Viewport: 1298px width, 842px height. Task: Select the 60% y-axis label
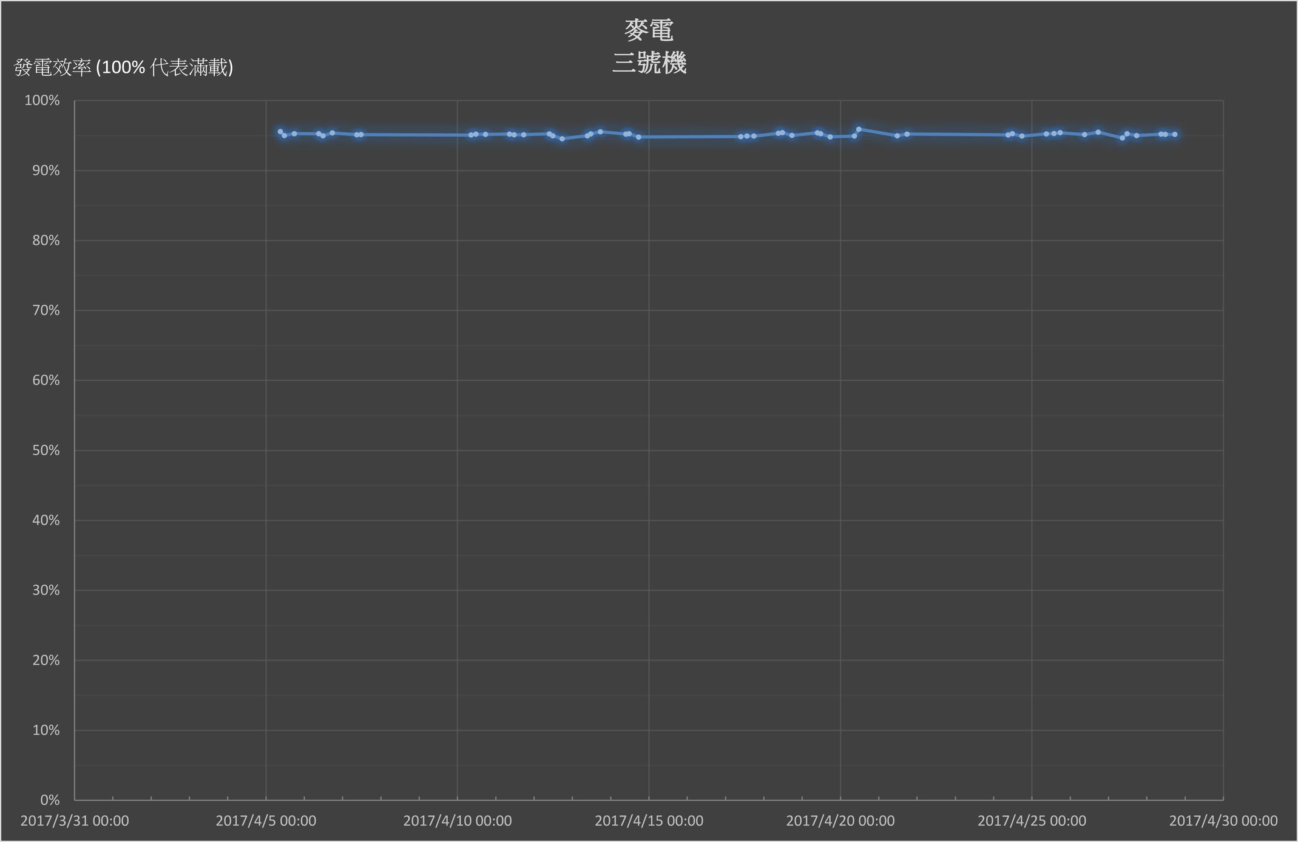pyautogui.click(x=46, y=380)
